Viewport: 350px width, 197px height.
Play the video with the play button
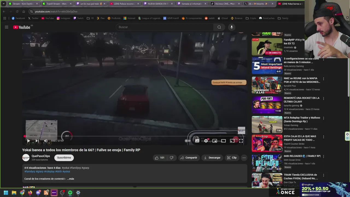pyautogui.click(x=28, y=141)
